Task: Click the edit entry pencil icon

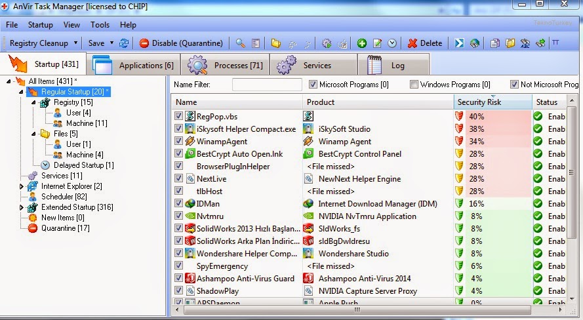Action: pyautogui.click(x=377, y=43)
